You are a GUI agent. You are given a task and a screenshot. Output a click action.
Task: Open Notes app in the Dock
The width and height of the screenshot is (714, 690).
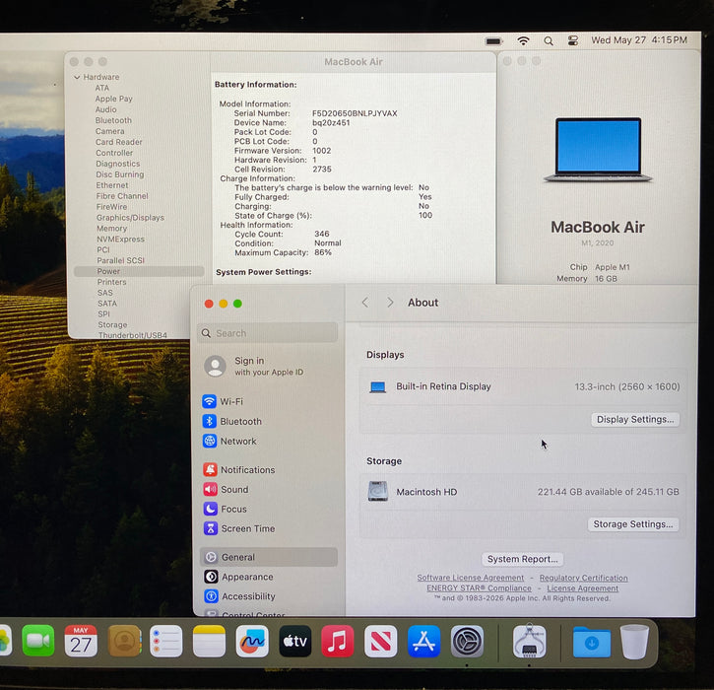pos(209,641)
